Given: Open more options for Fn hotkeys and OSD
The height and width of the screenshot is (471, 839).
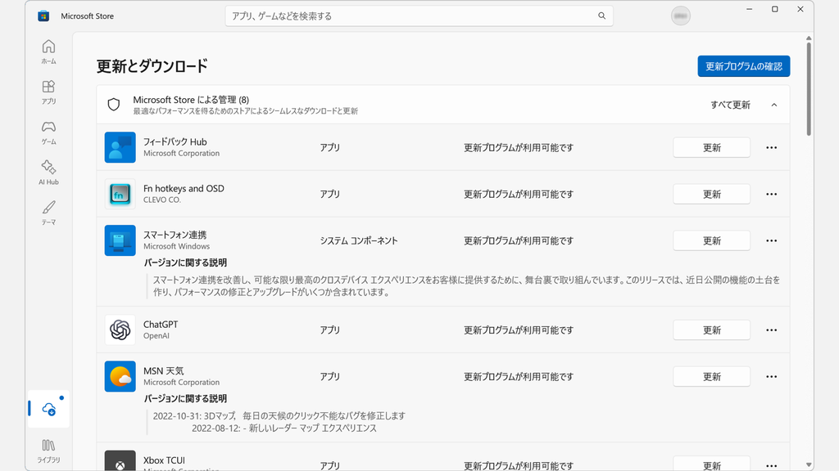Looking at the screenshot, I should point(771,194).
